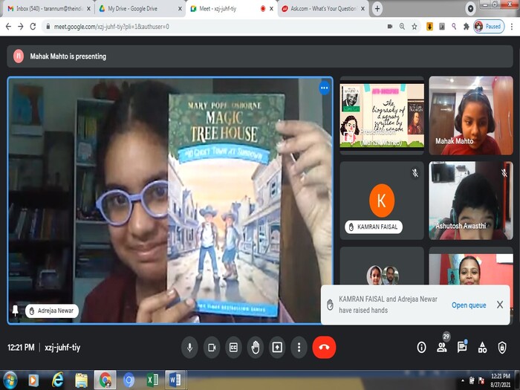Switch to Ask.com tab
Viewport: 520px width, 390px height.
pyautogui.click(x=323, y=9)
